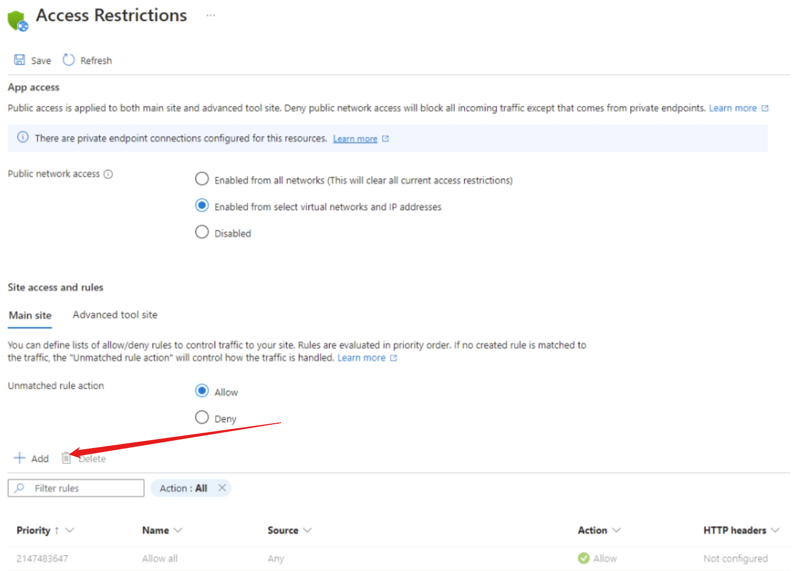Set Unmatched rule action to Deny
This screenshot has height=571, width=805.
coord(202,417)
